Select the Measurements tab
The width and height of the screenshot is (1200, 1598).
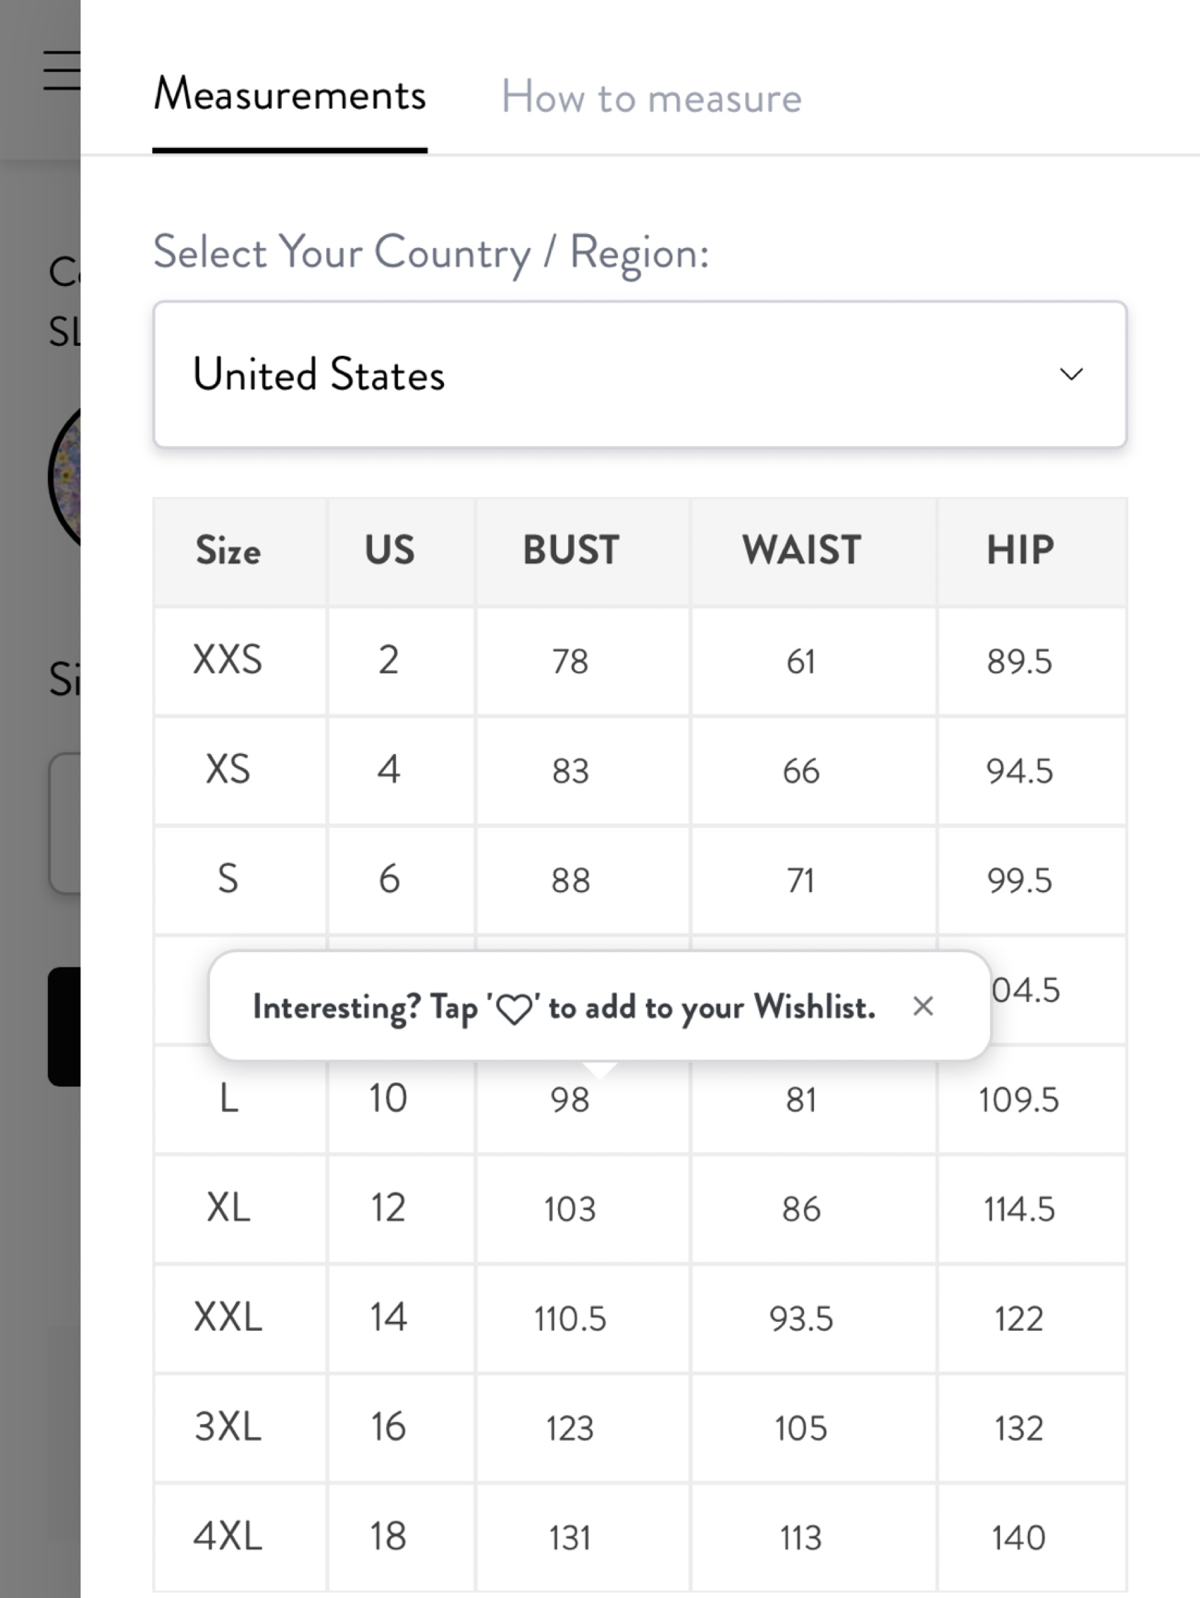pyautogui.click(x=290, y=95)
